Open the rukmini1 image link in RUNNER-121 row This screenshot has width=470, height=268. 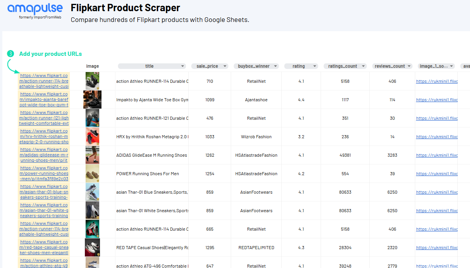437,118
